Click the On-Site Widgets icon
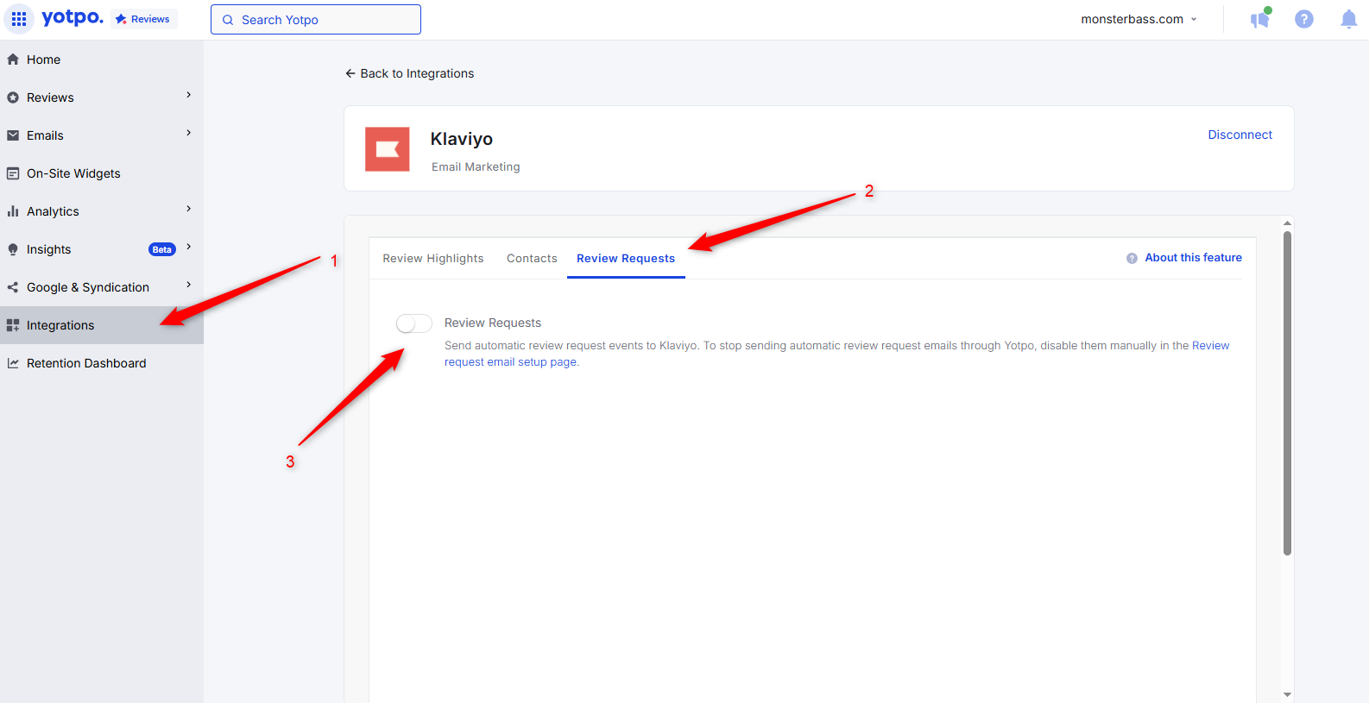1369x703 pixels. [13, 173]
